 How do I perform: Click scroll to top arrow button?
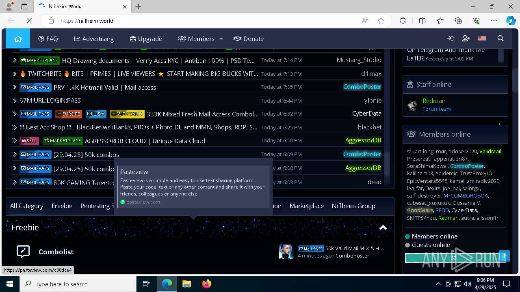[504, 256]
